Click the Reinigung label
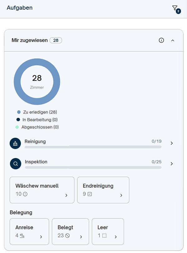The height and width of the screenshot is (253, 187). (x=35, y=141)
